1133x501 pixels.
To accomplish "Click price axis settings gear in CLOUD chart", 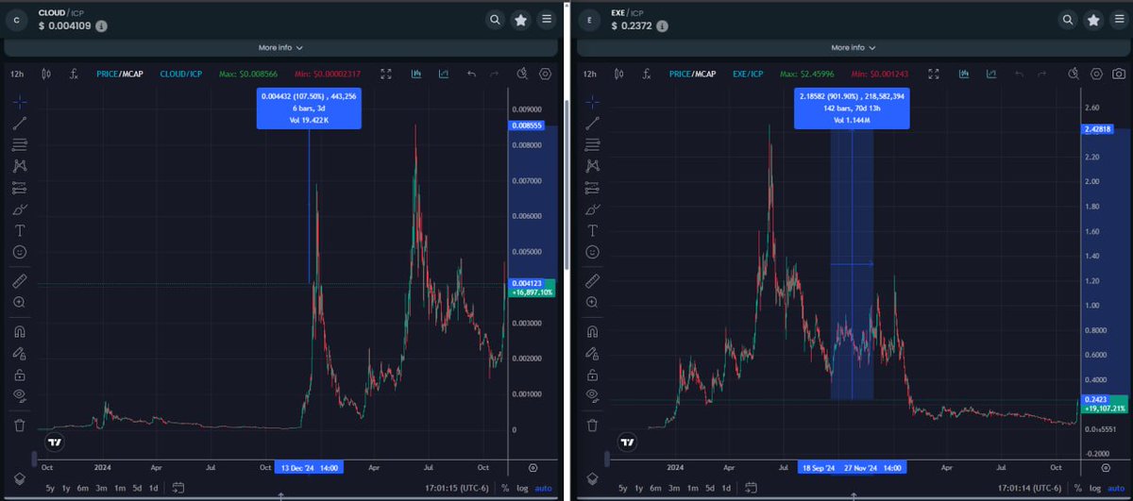I will click(533, 467).
